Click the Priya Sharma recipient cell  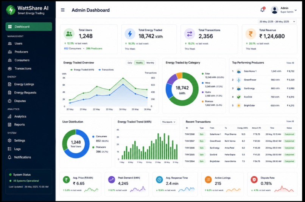point(230,134)
